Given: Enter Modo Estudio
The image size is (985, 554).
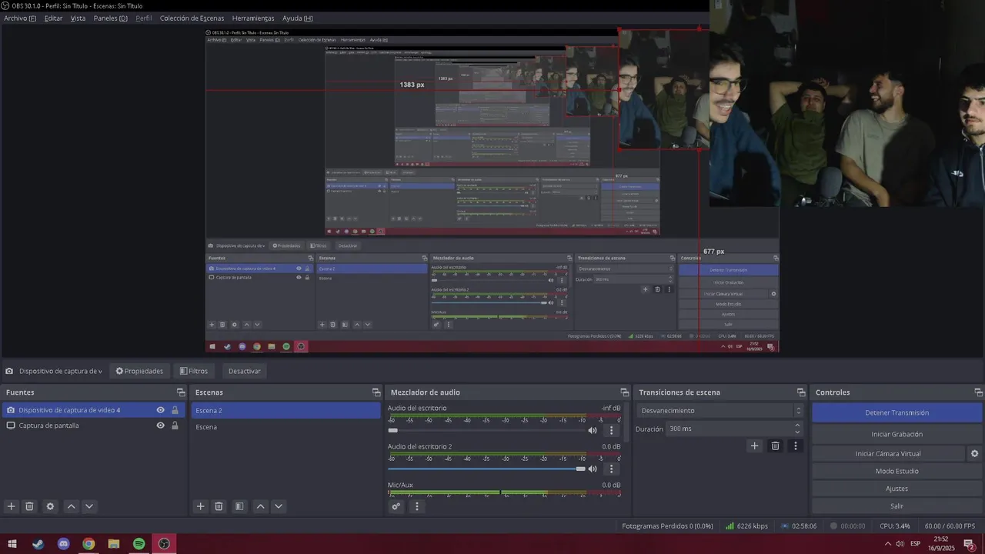Looking at the screenshot, I should pyautogui.click(x=897, y=471).
